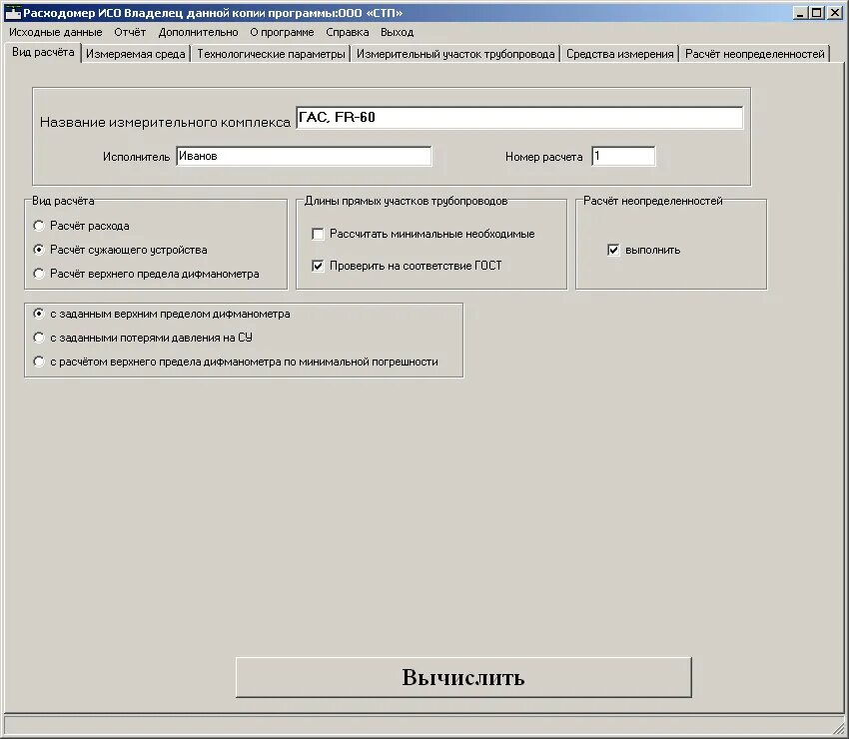
Task: Minimize the Расходомер ИСО window
Action: click(x=801, y=12)
